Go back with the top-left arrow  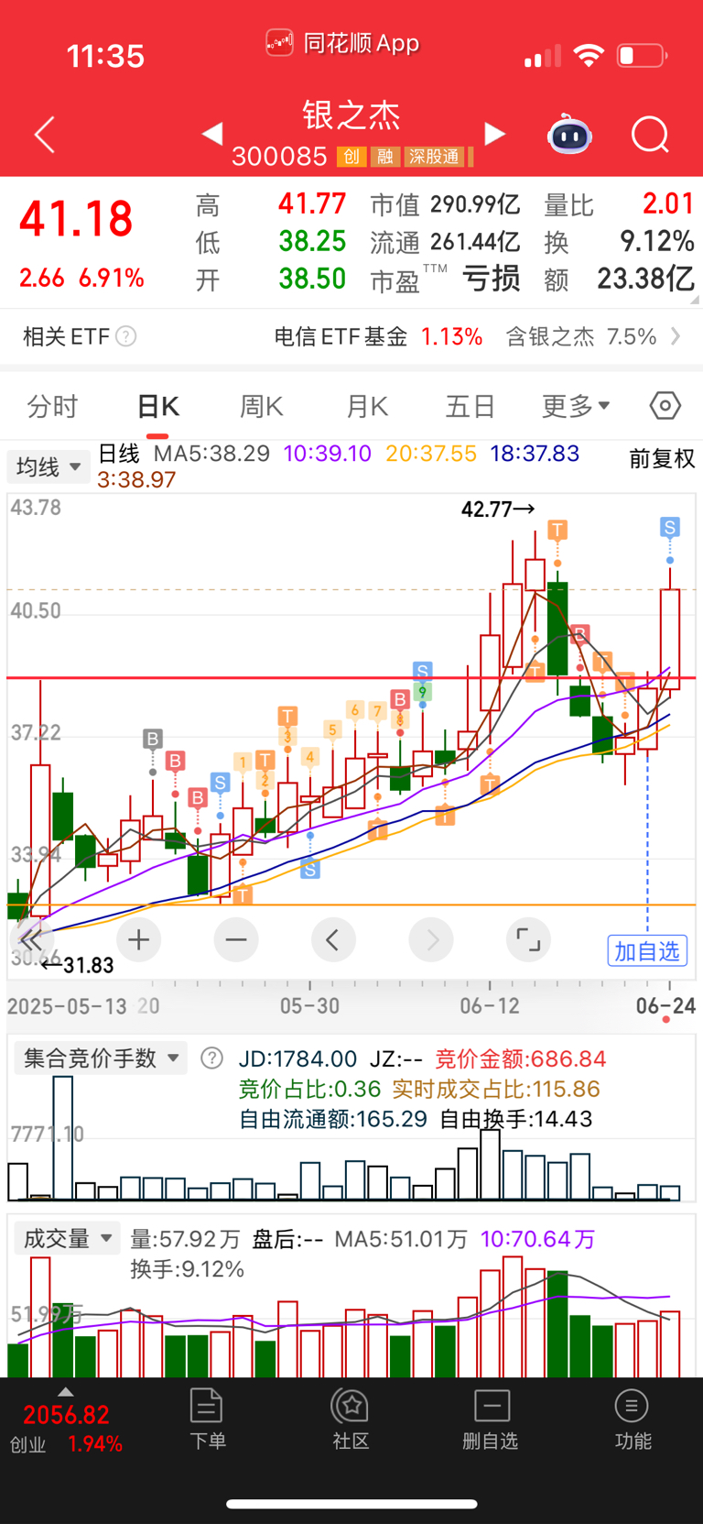tap(45, 135)
